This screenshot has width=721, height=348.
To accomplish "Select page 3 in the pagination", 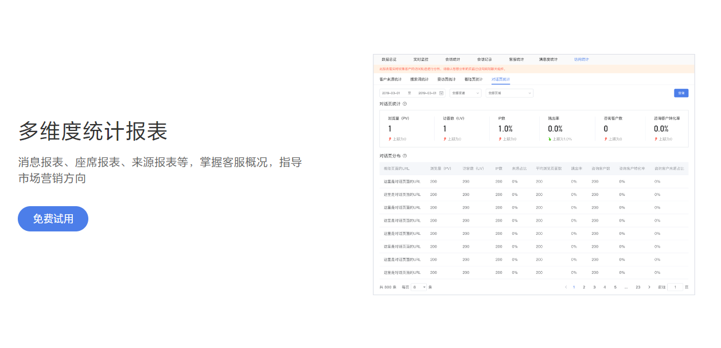I will (x=594, y=287).
